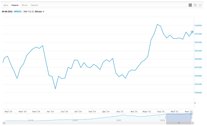207x126 pixels.
Task: Click 2022 in the navigator timeline
Action: (x=119, y=120)
